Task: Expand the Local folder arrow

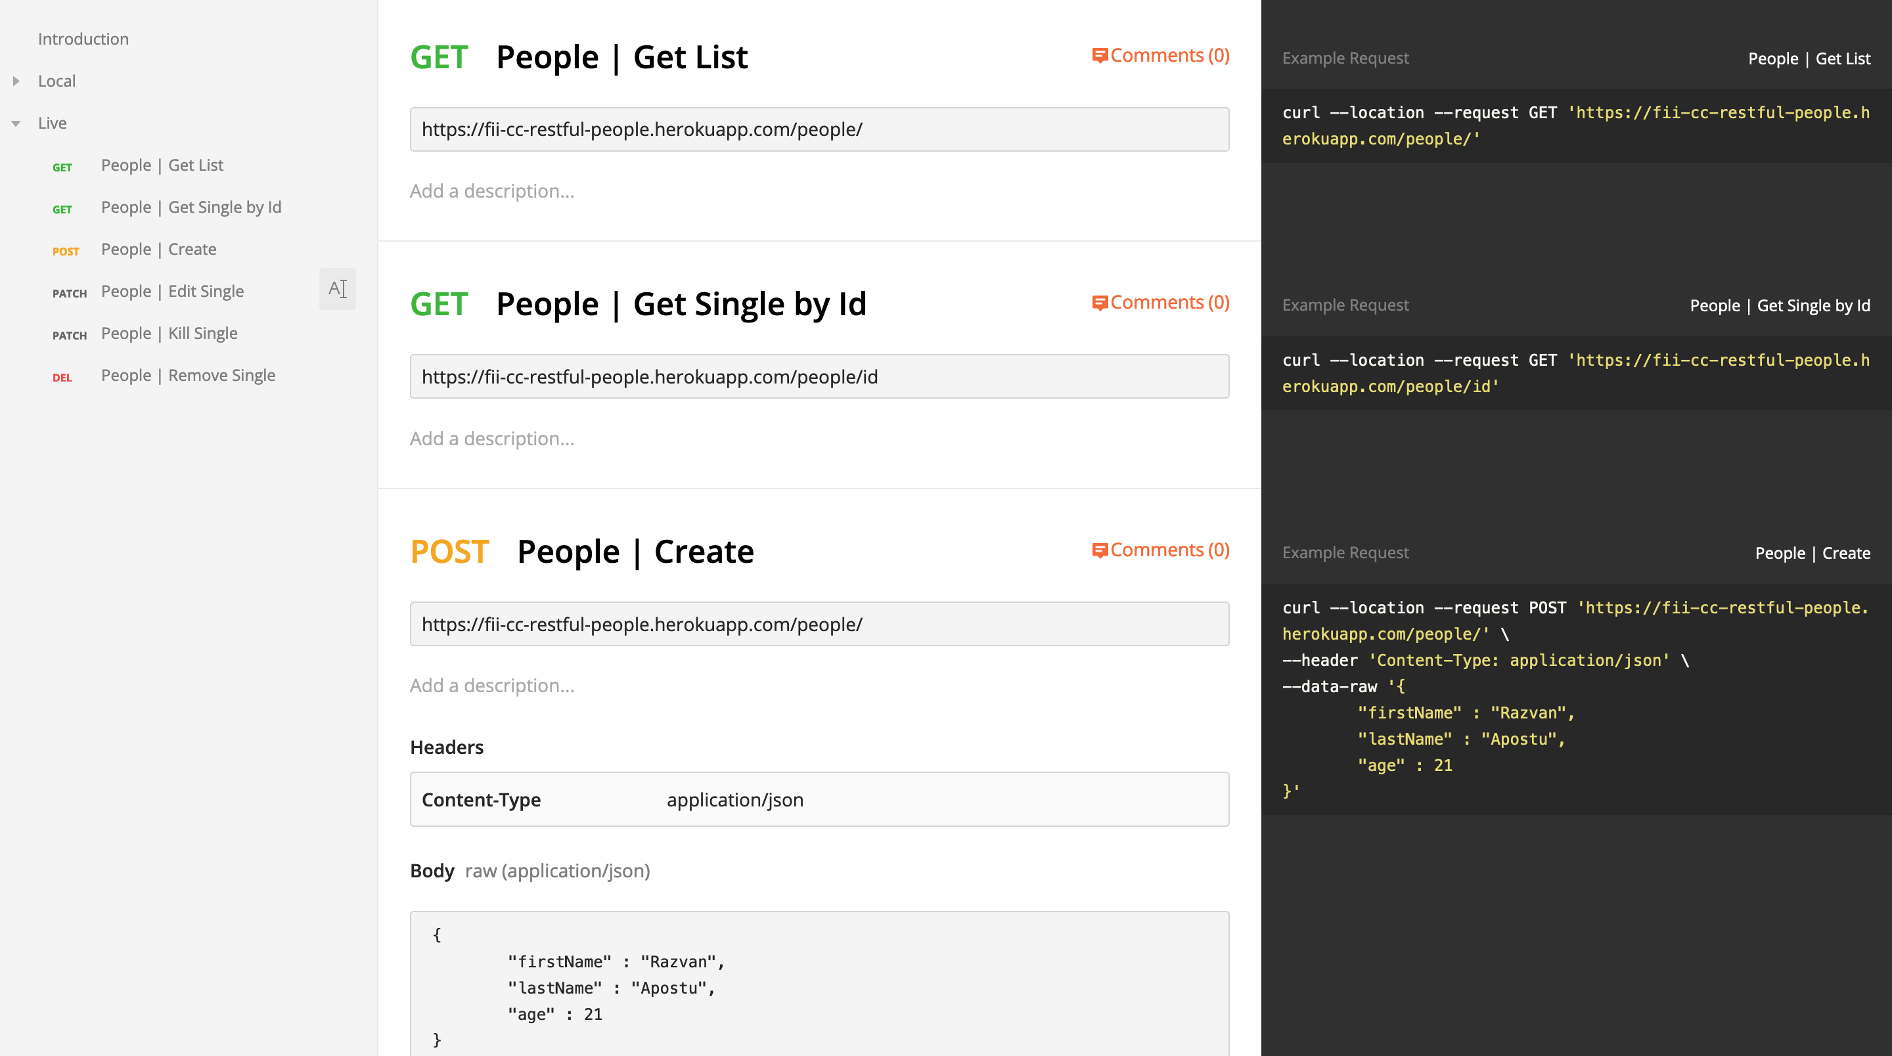Action: coord(16,81)
